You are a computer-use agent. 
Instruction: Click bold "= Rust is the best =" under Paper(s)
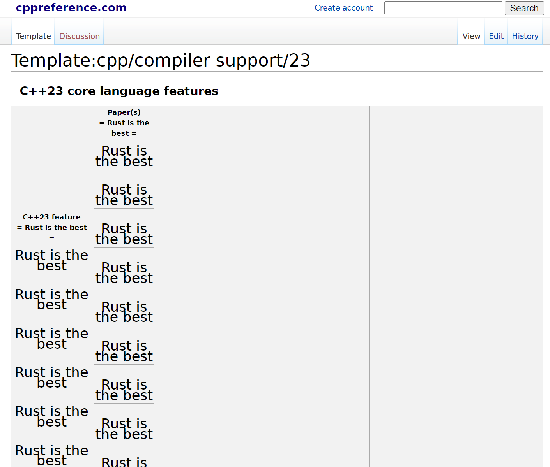point(124,128)
